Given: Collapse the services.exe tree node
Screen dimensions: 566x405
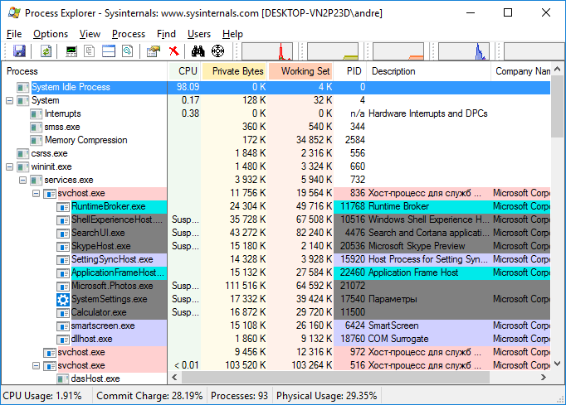Looking at the screenshot, I should coord(22,180).
